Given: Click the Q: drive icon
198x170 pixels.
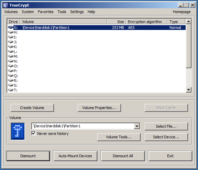Looking at the screenshot, I should tap(11, 76).
